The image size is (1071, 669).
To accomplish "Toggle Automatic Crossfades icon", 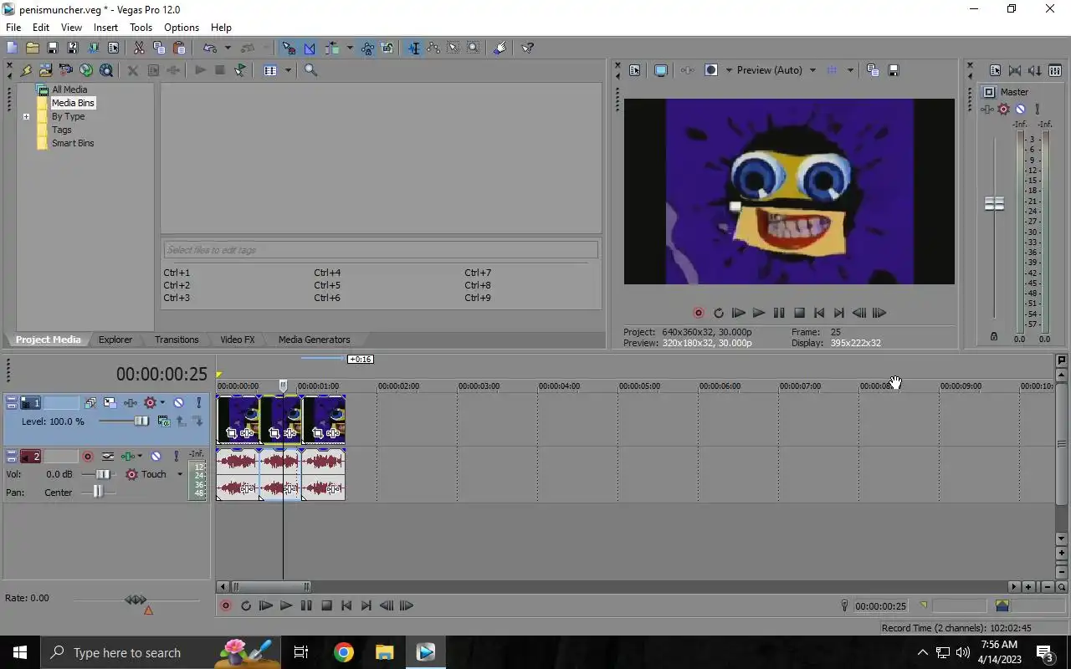I will 310,48.
